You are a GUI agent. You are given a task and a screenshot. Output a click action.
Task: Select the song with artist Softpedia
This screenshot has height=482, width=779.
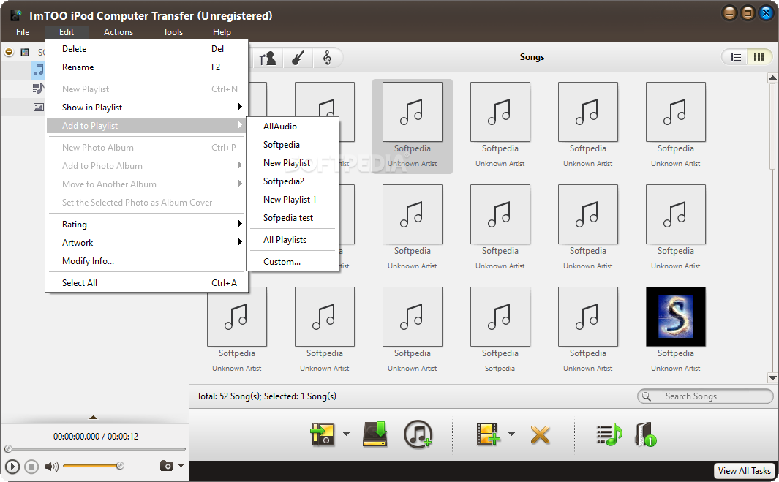[500, 317]
